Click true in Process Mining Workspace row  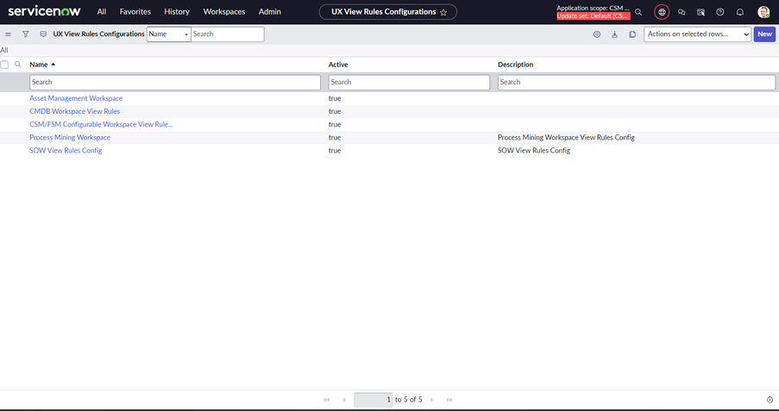[x=335, y=138]
